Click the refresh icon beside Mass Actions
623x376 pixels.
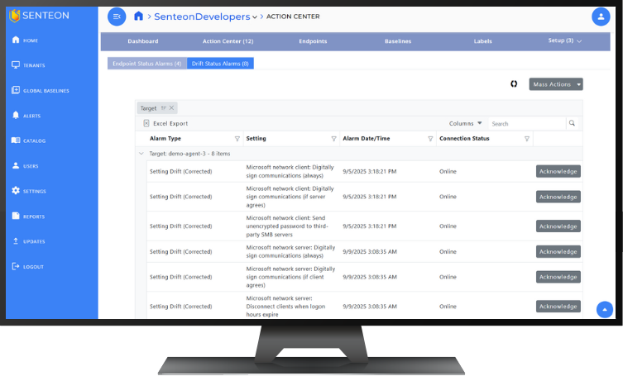pos(514,83)
